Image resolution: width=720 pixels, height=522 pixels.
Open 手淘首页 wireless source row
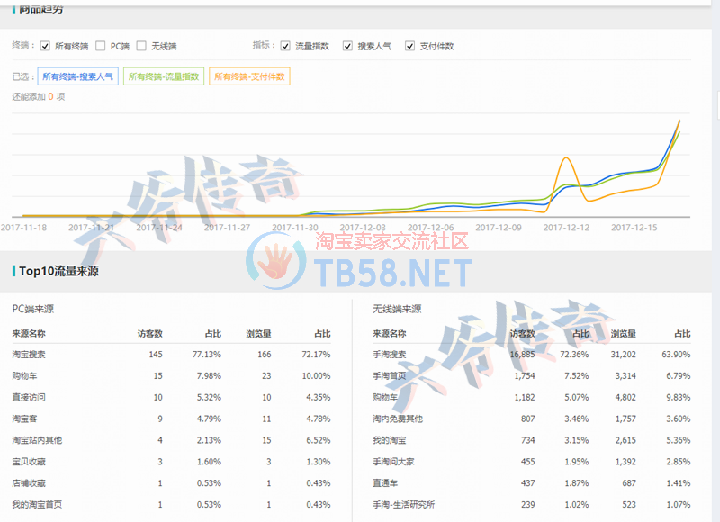[389, 376]
